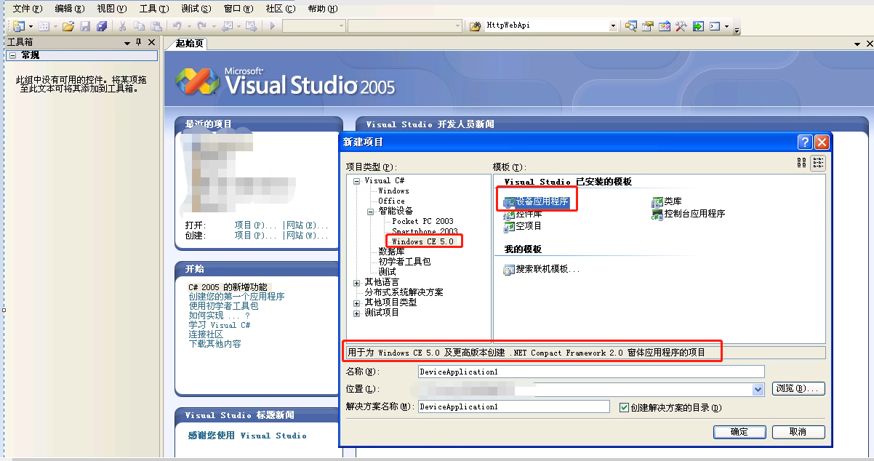874x461 pixels.
Task: Switch templates to large icons view
Action: [802, 163]
